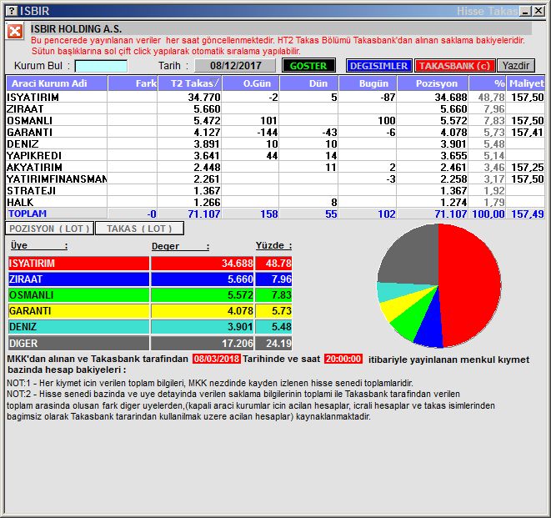Click the Tarih date field 08/12/2017
This screenshot has height=518, width=551.
point(235,66)
